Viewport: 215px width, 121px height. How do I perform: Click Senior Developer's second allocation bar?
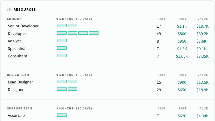[x=72, y=25]
